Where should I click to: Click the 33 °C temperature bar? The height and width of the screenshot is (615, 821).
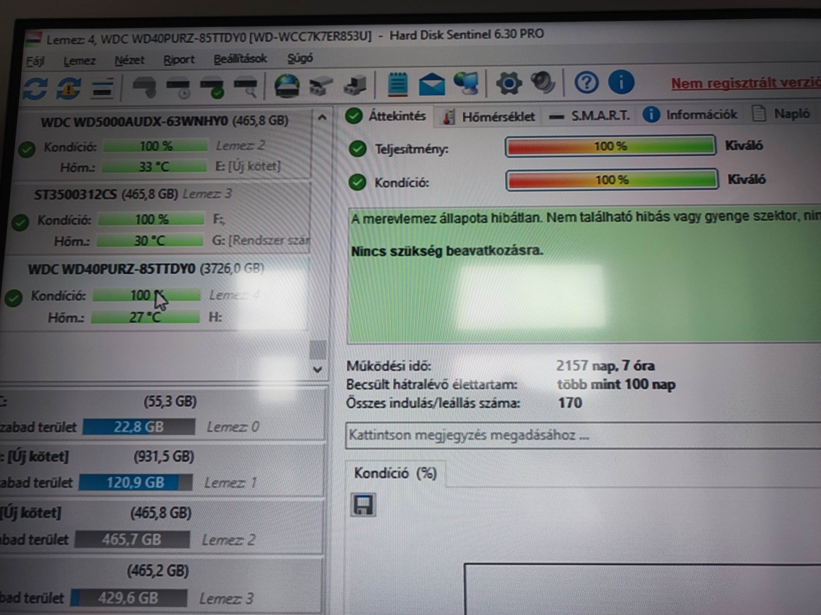(x=155, y=167)
